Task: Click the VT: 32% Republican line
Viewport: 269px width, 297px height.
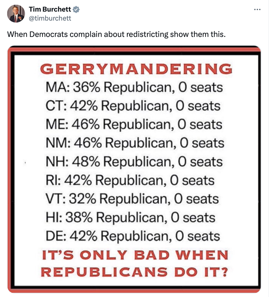Action: click(133, 199)
